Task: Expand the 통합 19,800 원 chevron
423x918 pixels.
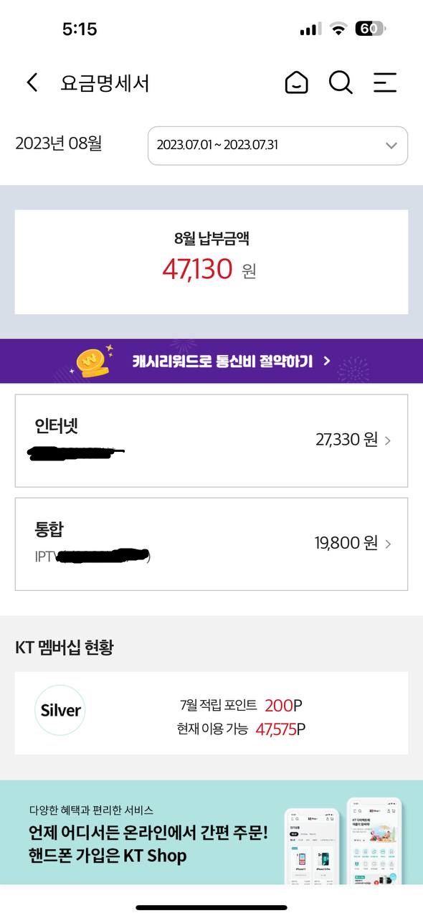Action: click(388, 544)
